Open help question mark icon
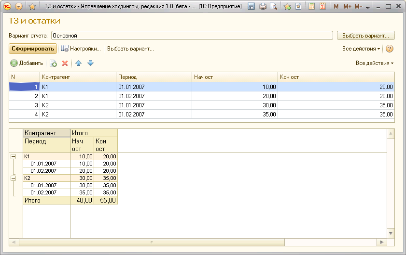This screenshot has height=255, width=406. tap(390, 49)
